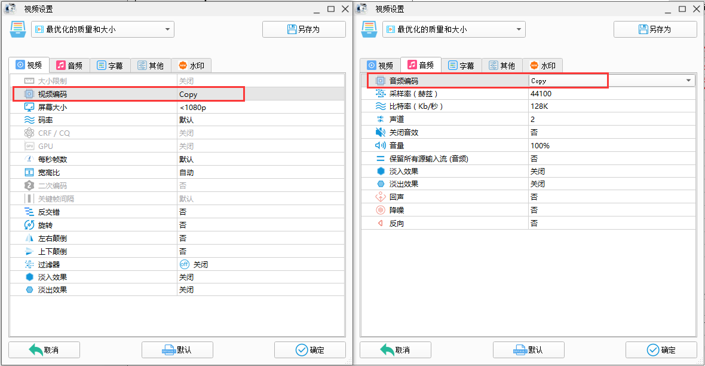Click the 淡入效果 hexagon icon in left window
This screenshot has height=366, width=705.
(29, 277)
